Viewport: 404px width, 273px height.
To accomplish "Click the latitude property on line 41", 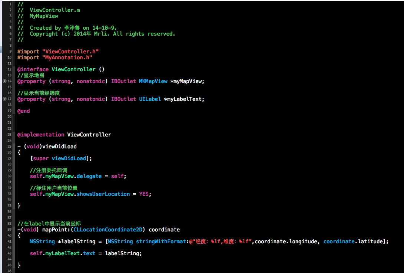I will [370, 241].
